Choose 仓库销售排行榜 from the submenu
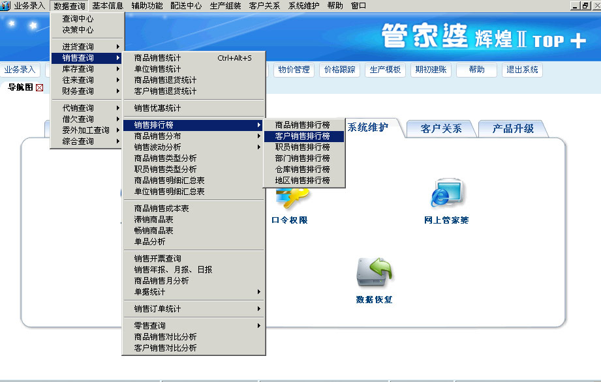601x382 pixels. (x=304, y=169)
